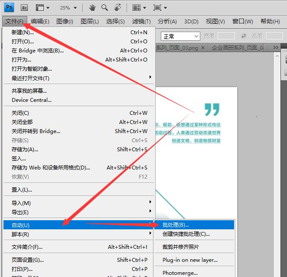Image resolution: width=287 pixels, height=277 pixels.
Task: Choose 关闭并转到 Bridge... entry
Action: [79, 131]
